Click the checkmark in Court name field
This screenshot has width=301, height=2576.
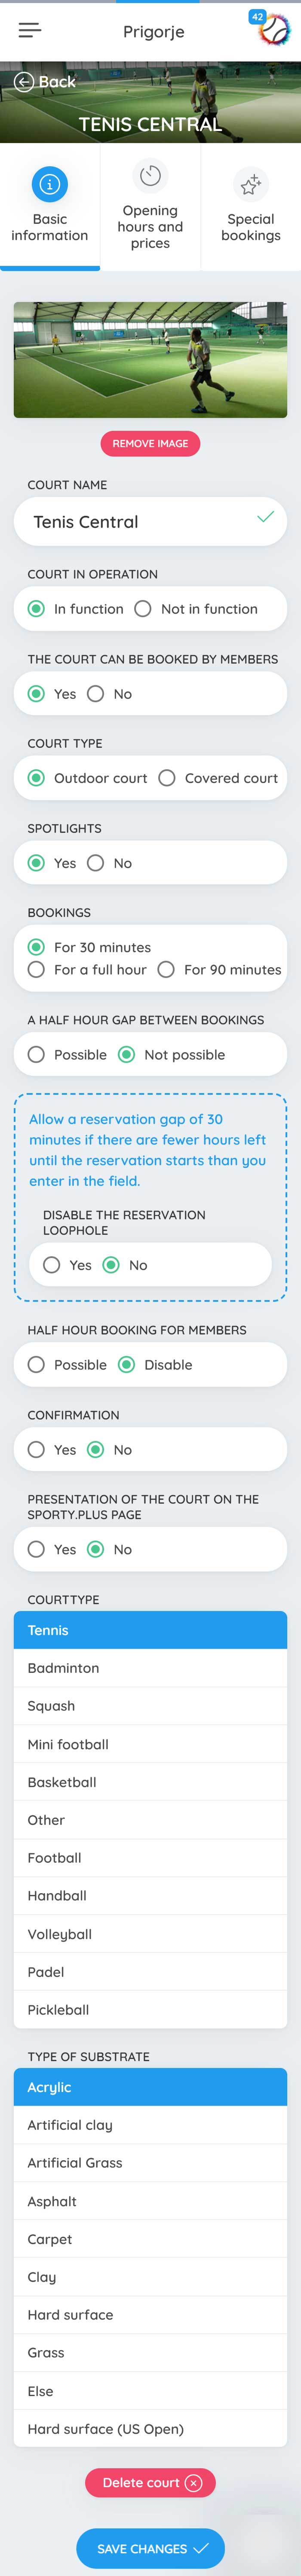point(265,517)
